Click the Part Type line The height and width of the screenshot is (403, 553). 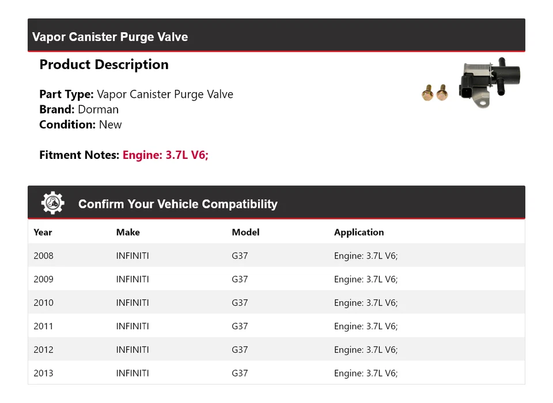[136, 94]
